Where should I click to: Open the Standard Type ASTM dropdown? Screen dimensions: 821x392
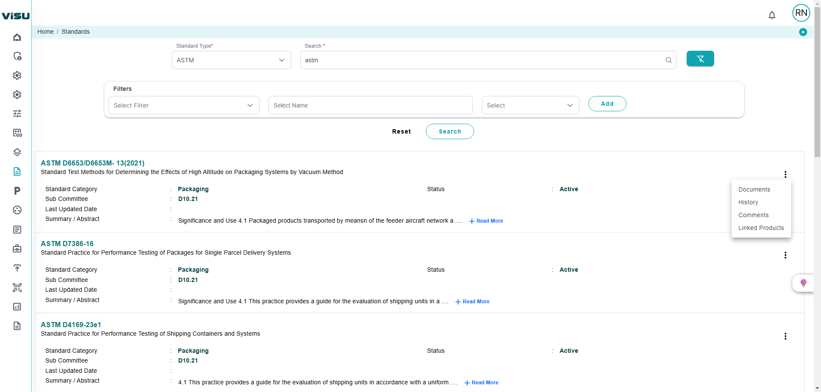click(x=231, y=60)
